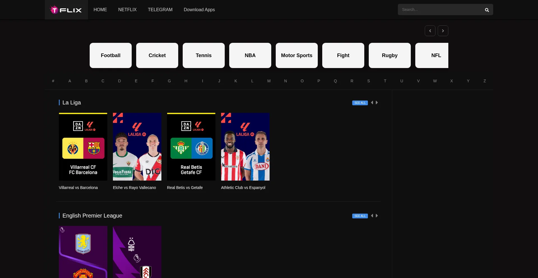Image resolution: width=538 pixels, height=278 pixels.
Task: Select the Football category
Action: [111, 55]
